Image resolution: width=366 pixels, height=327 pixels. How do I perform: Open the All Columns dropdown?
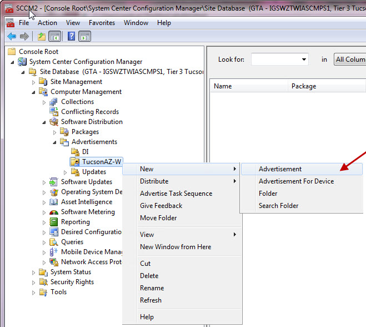[x=350, y=60]
